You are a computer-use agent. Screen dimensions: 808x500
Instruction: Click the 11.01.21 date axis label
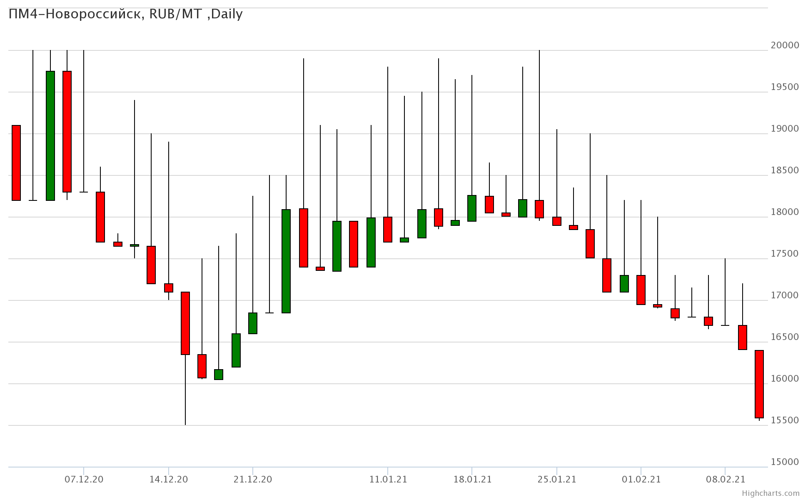[x=388, y=480]
